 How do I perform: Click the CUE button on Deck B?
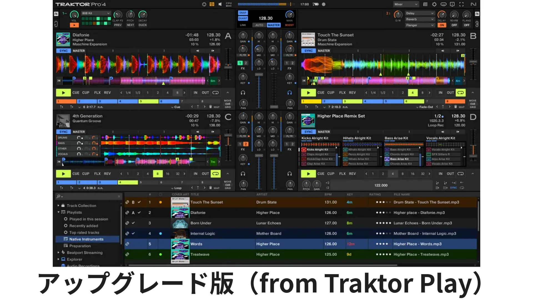point(321,92)
